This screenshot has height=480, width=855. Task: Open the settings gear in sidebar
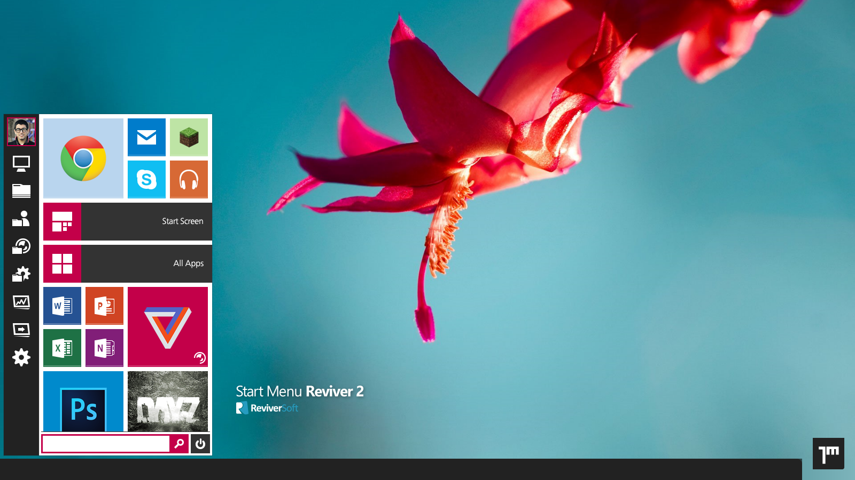tap(21, 357)
